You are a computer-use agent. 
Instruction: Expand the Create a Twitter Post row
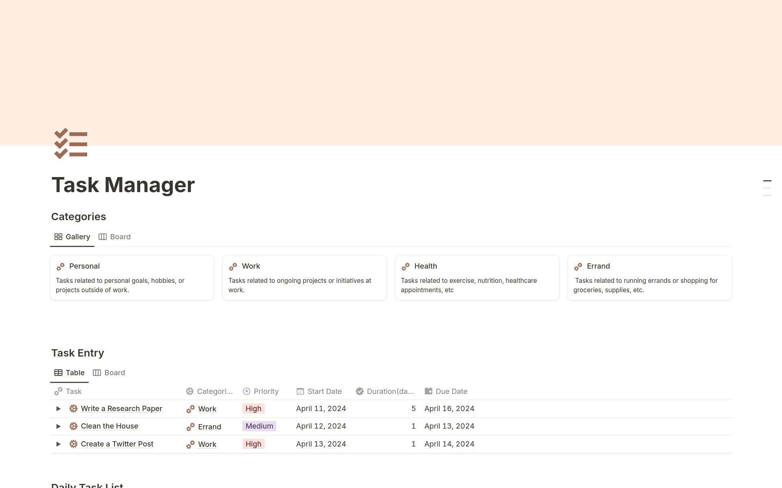tap(58, 444)
